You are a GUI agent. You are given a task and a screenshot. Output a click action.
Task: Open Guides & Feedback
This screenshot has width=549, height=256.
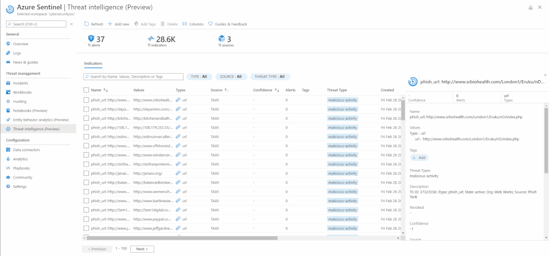click(228, 24)
